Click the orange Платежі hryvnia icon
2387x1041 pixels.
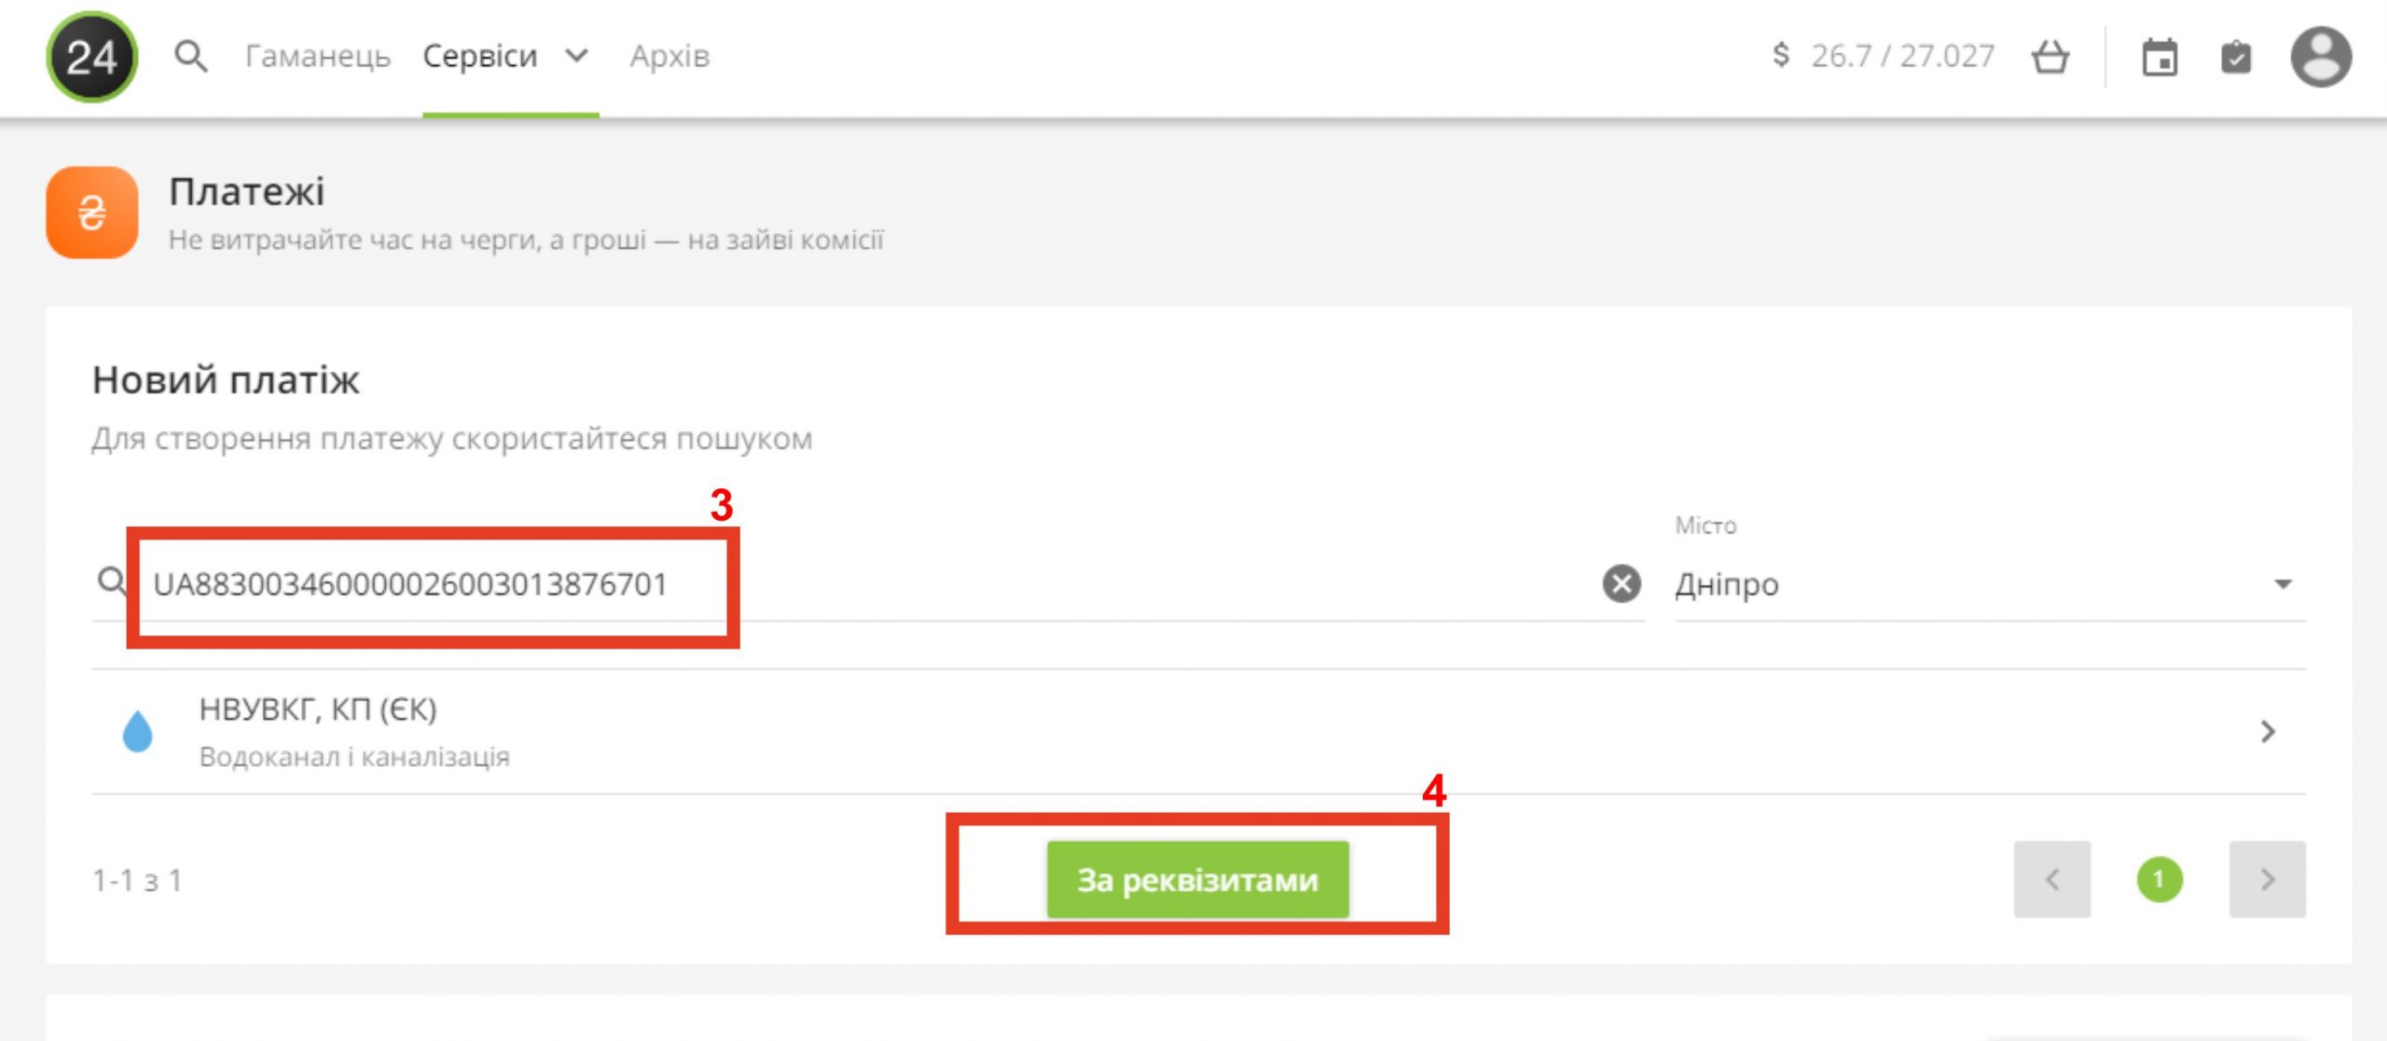(91, 212)
